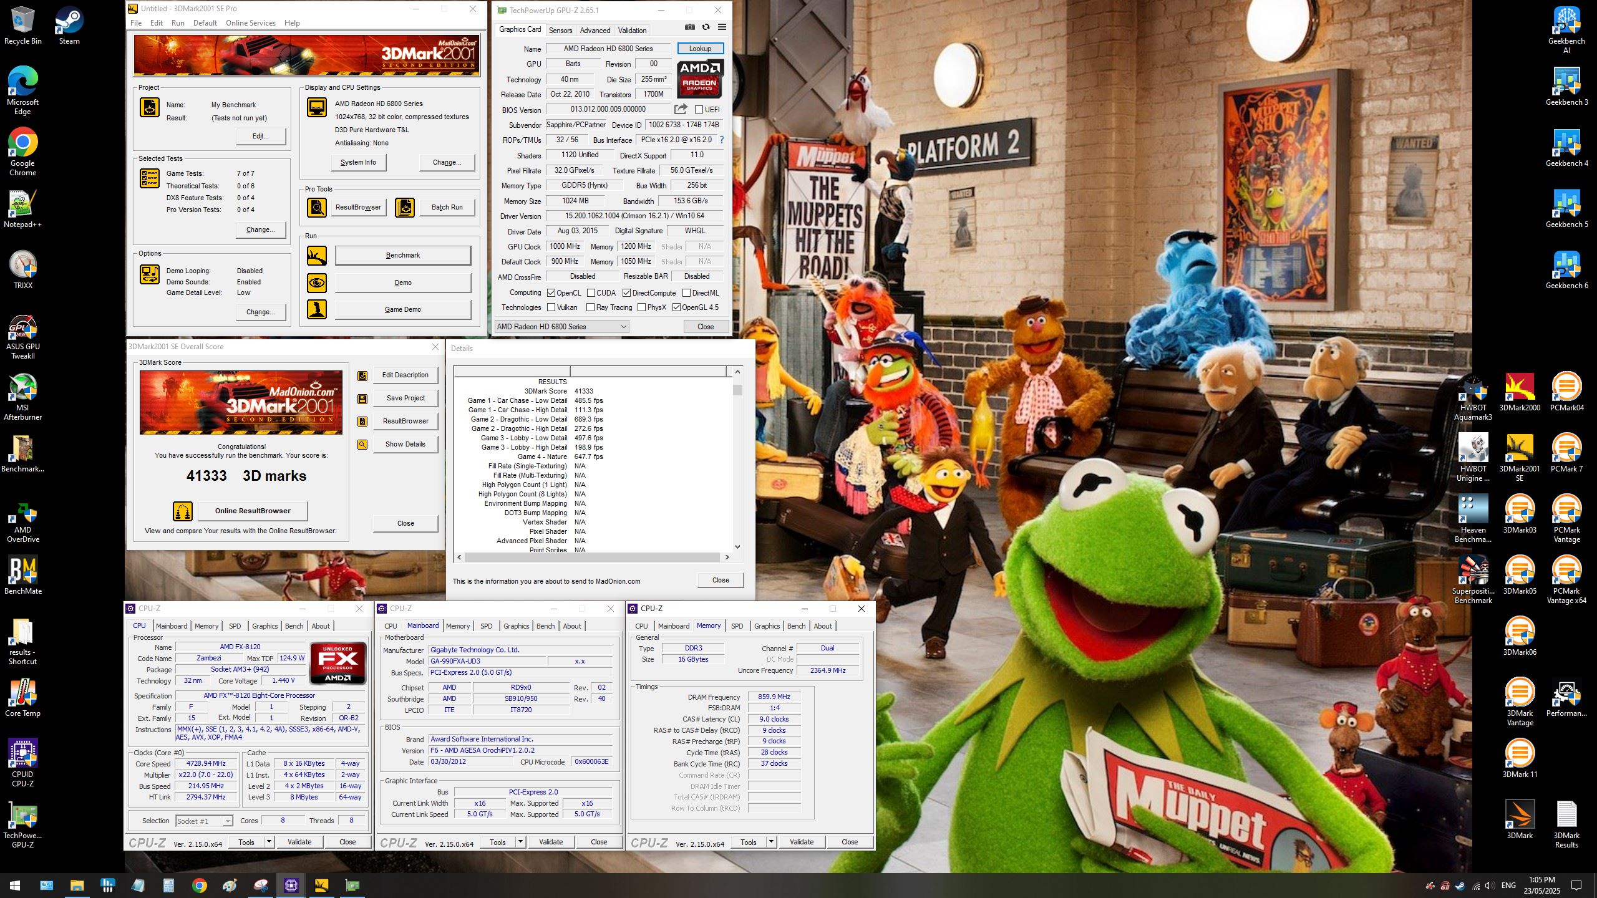This screenshot has width=1597, height=898.
Task: Open the 3DMark 11 desktop shortcut
Action: pos(1520,758)
